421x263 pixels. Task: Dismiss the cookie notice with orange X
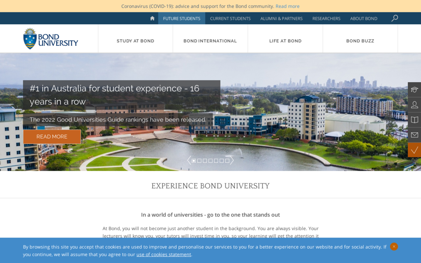(x=394, y=247)
